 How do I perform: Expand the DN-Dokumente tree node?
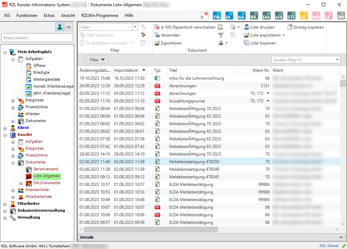click(x=21, y=183)
